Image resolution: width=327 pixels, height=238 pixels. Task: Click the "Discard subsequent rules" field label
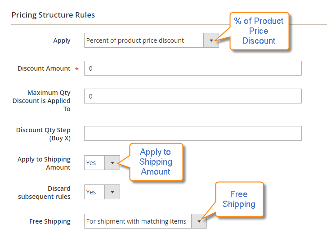point(45,193)
